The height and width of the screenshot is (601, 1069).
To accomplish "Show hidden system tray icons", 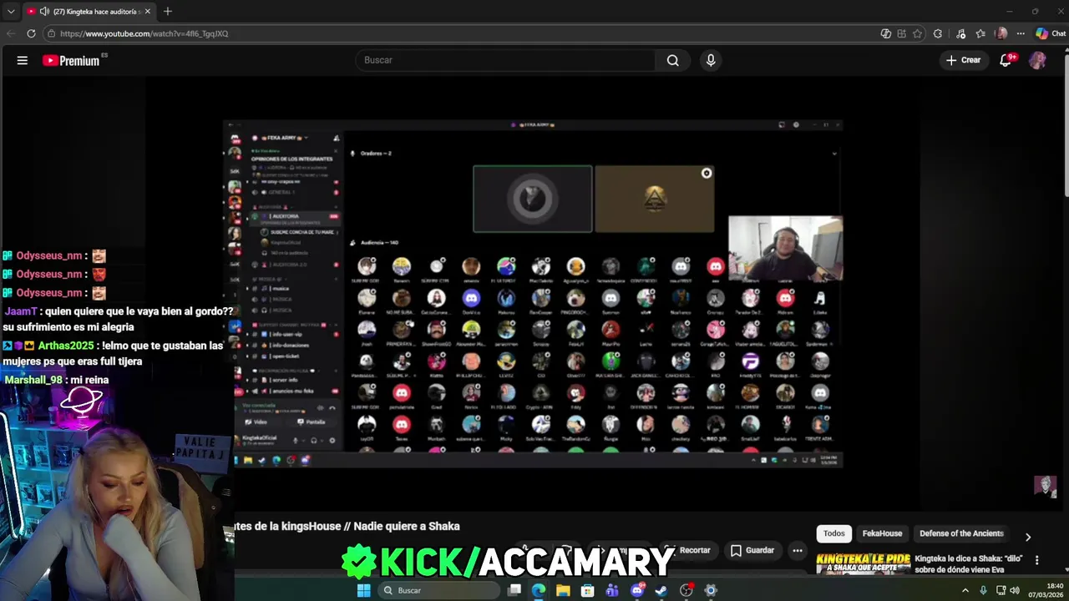I will [x=965, y=590].
